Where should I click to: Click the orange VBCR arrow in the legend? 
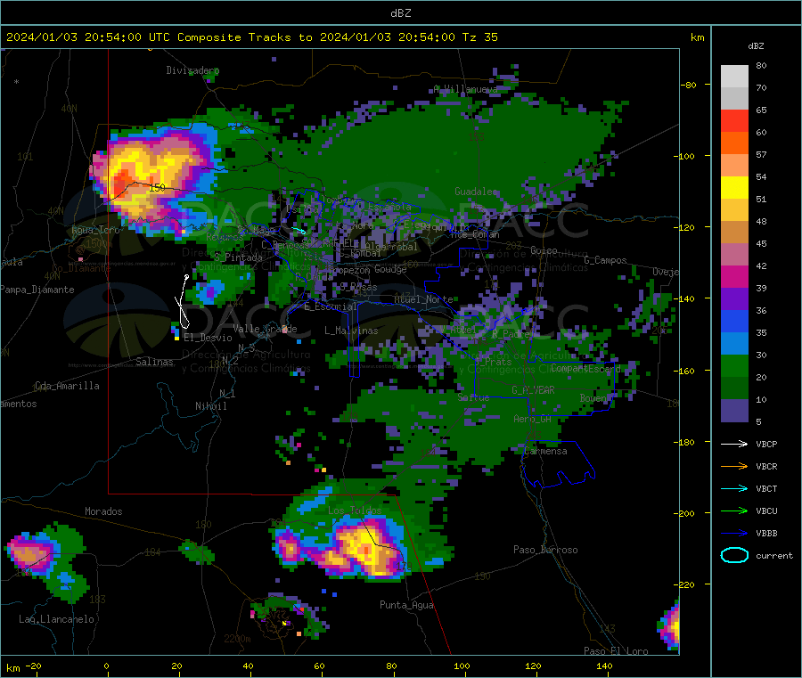[x=734, y=466]
